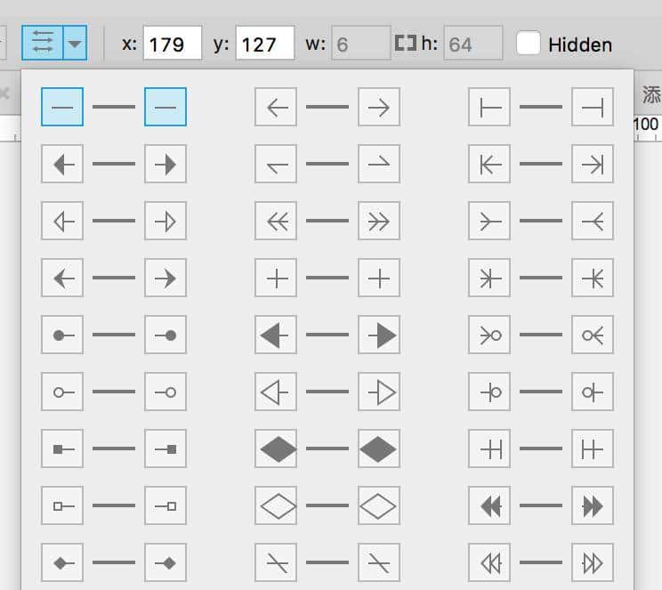Choose the double filled triangle right style
Image resolution: width=662 pixels, height=590 pixels.
593,506
